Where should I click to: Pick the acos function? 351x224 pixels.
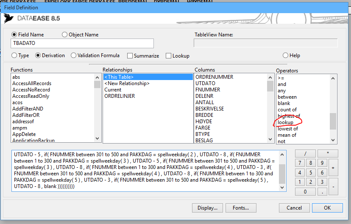(17, 102)
